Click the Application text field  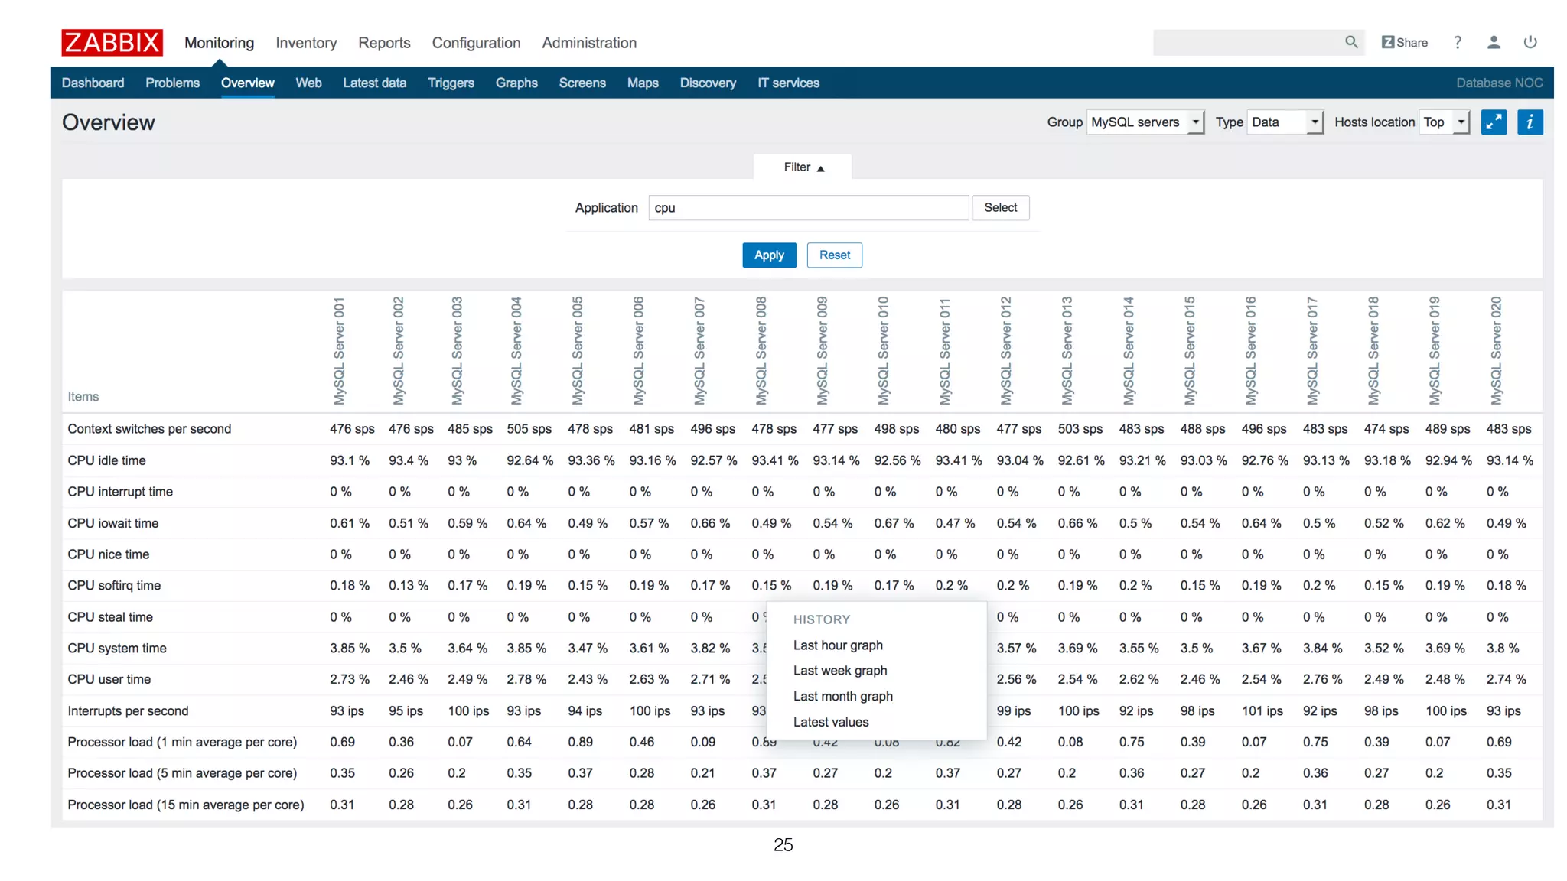click(808, 208)
